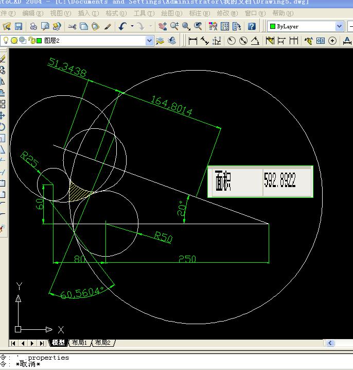Open the 窗口(W) menu
This screenshot has height=370, width=353.
(x=255, y=13)
